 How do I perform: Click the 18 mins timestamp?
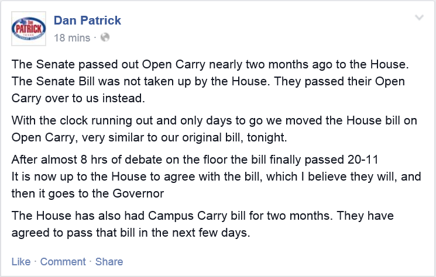click(x=72, y=38)
